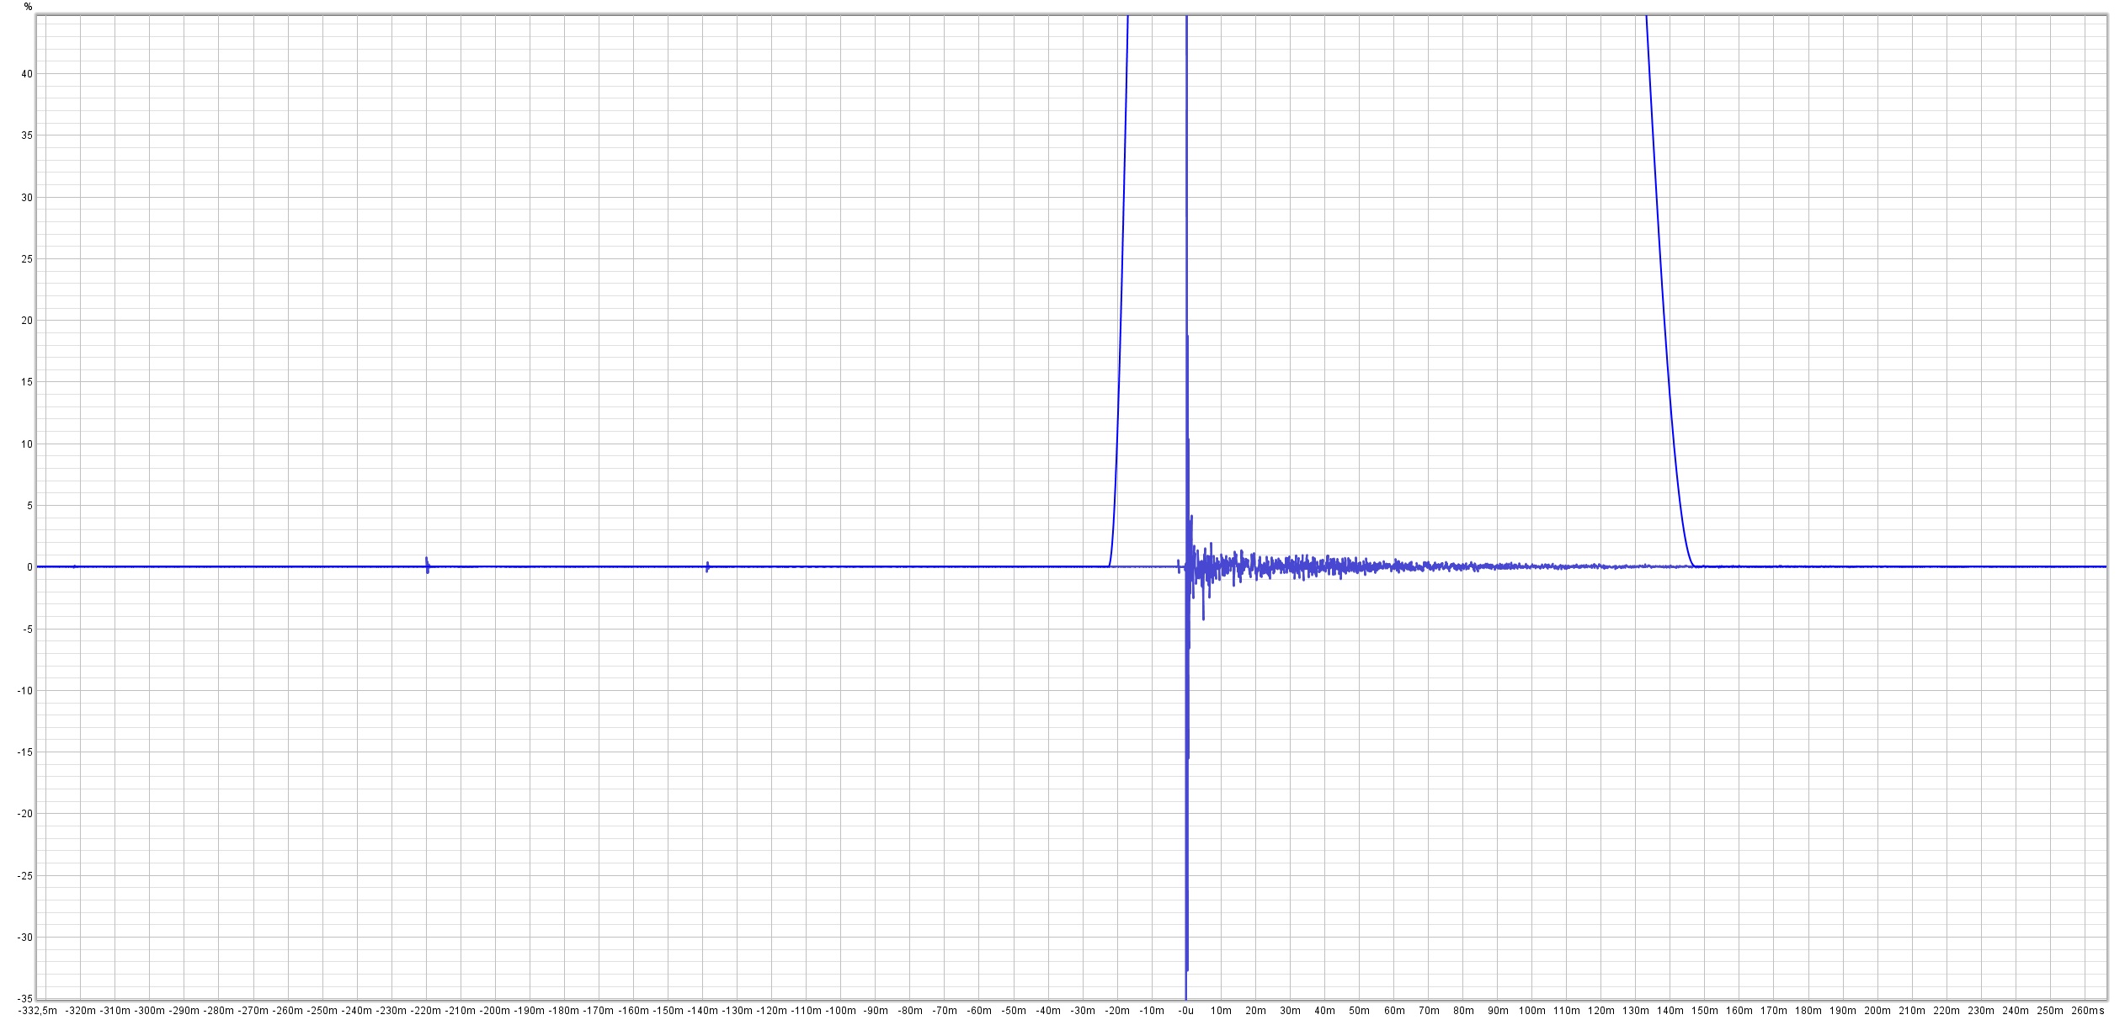Select the -250m time axis label
This screenshot has width=2125, height=1020.
(x=322, y=1011)
